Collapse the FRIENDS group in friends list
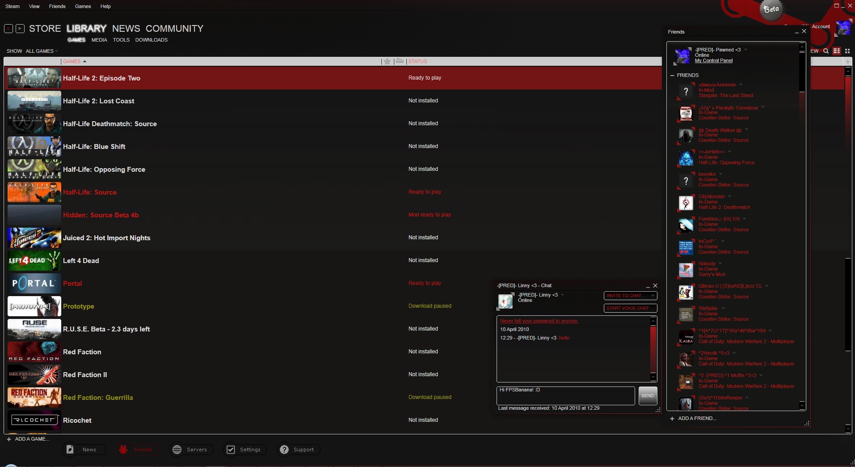 672,76
